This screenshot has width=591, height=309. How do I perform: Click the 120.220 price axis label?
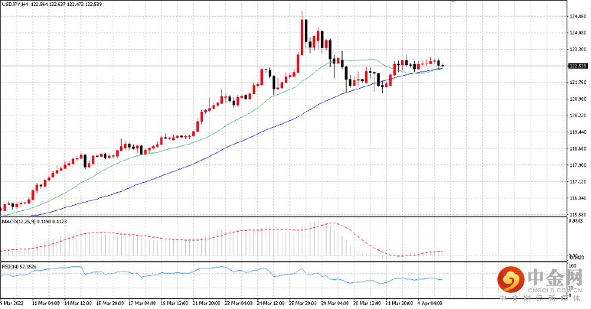[x=578, y=116]
